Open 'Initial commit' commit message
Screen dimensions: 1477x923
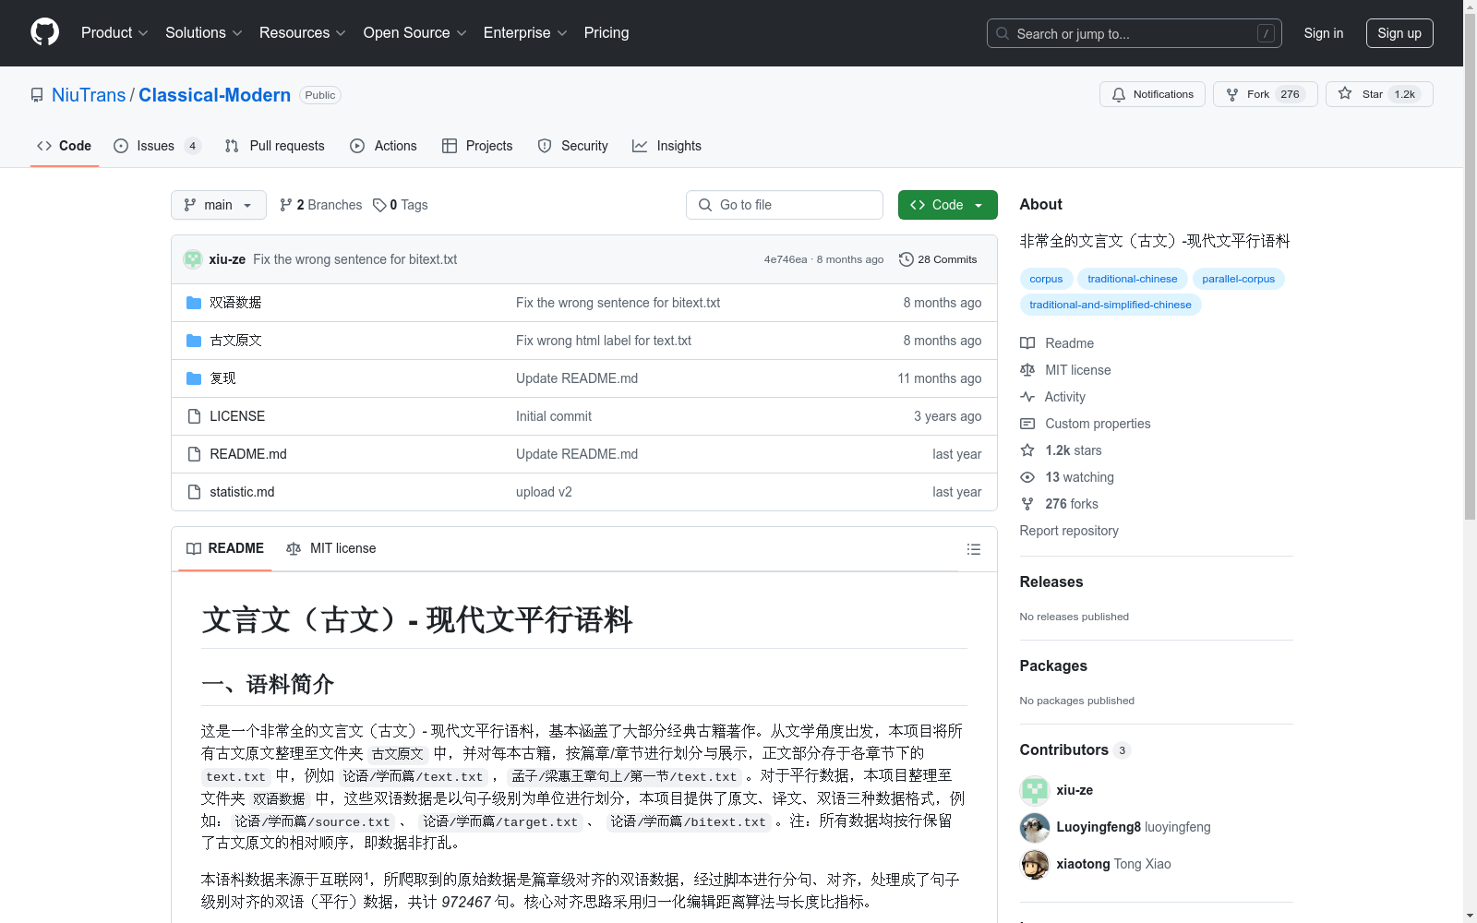[554, 416]
